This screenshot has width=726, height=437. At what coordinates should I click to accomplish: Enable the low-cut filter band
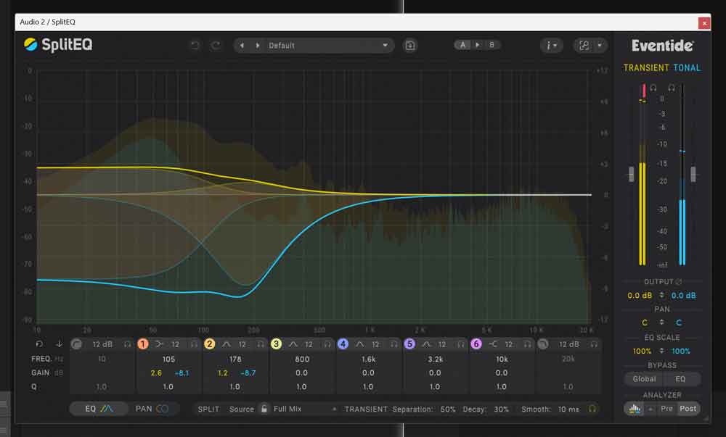coord(76,344)
